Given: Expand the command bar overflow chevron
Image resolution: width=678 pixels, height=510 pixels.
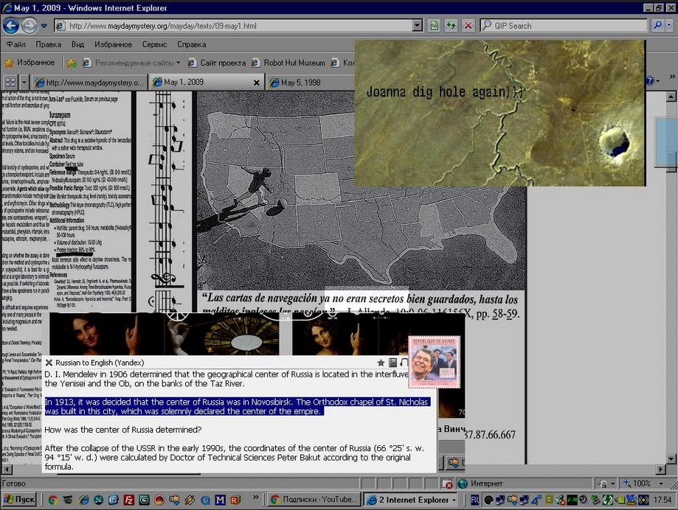Looking at the screenshot, I should 672,77.
